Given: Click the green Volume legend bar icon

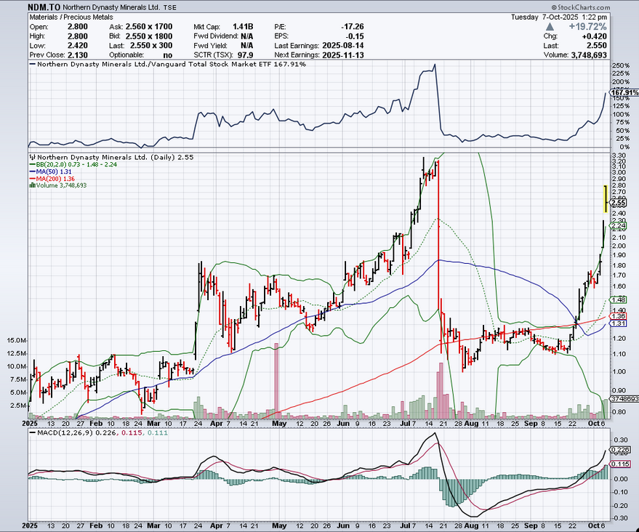Looking at the screenshot, I should click(x=31, y=185).
